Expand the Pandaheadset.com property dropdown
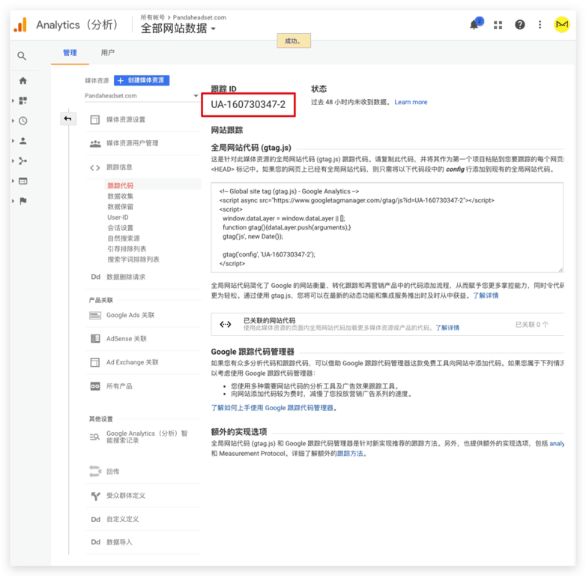This screenshot has height=576, width=586. tap(142, 96)
